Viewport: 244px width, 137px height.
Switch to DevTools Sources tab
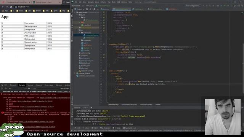(x=30, y=85)
